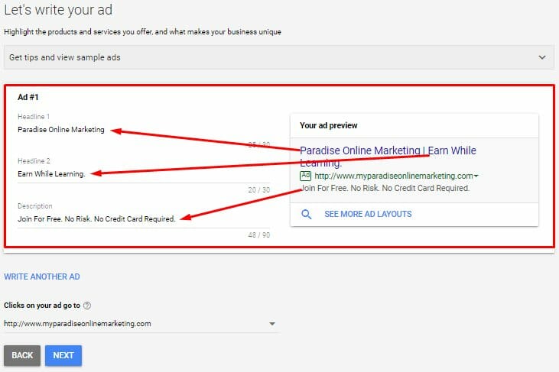The height and width of the screenshot is (372, 559).
Task: Click the BACK button
Action: 22,355
